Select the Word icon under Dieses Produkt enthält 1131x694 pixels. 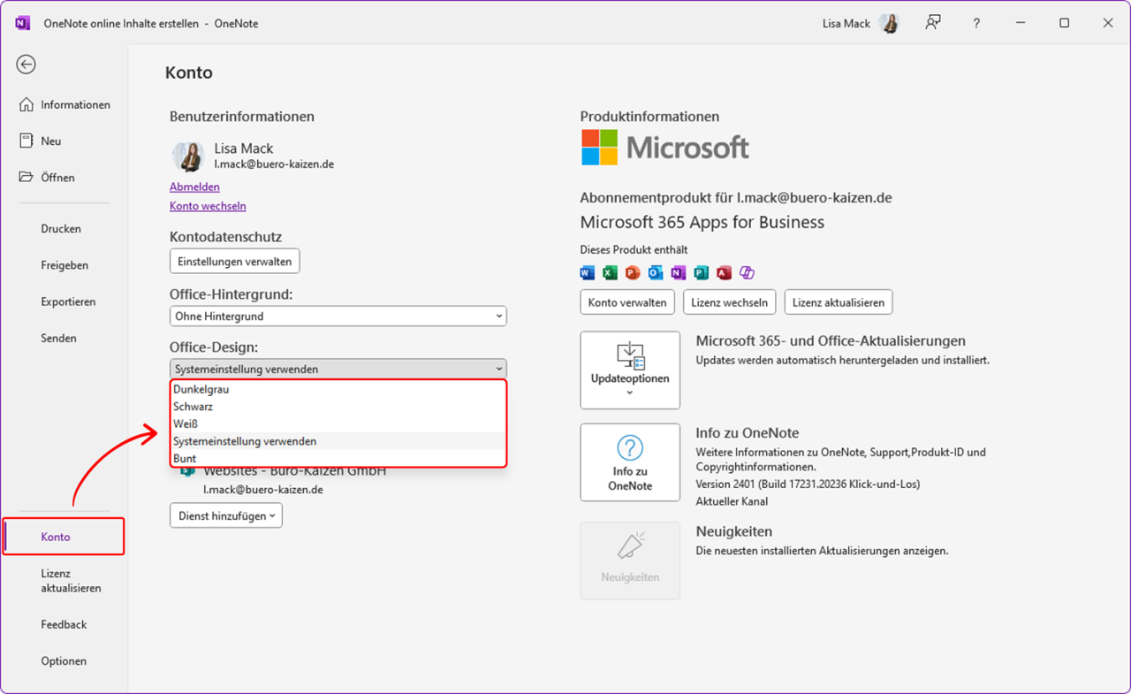588,272
